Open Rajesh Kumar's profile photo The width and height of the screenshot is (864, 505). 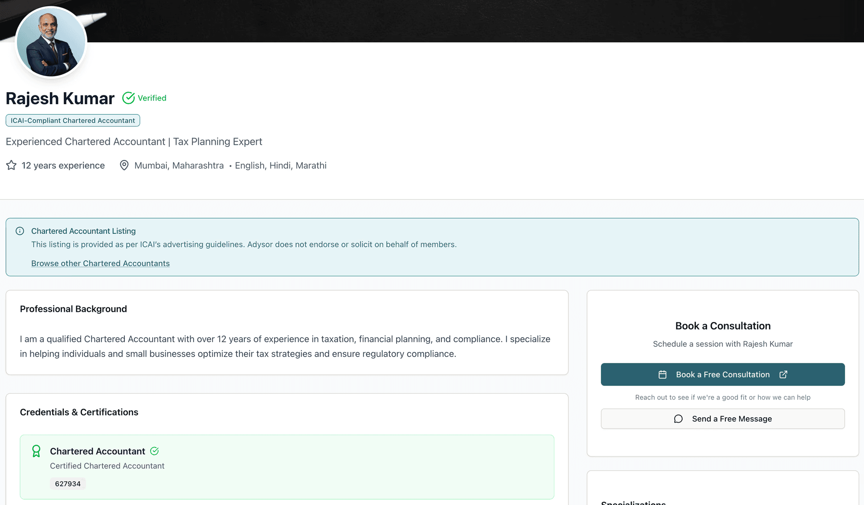tap(51, 42)
